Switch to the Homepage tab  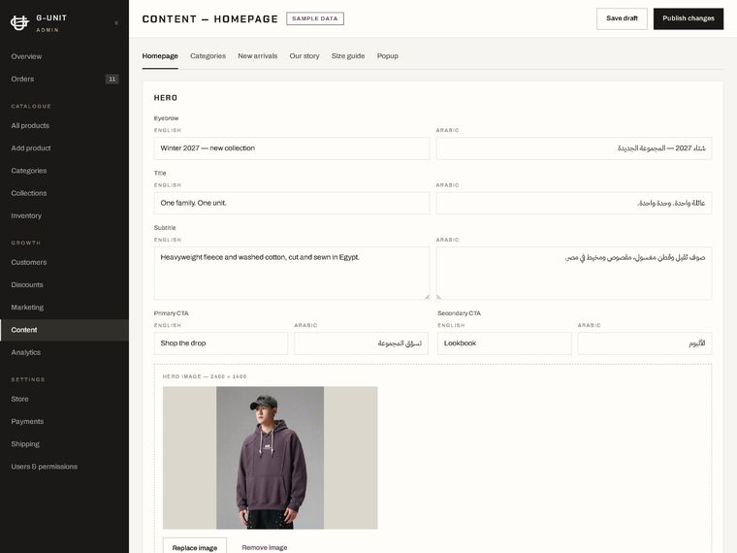click(x=160, y=56)
